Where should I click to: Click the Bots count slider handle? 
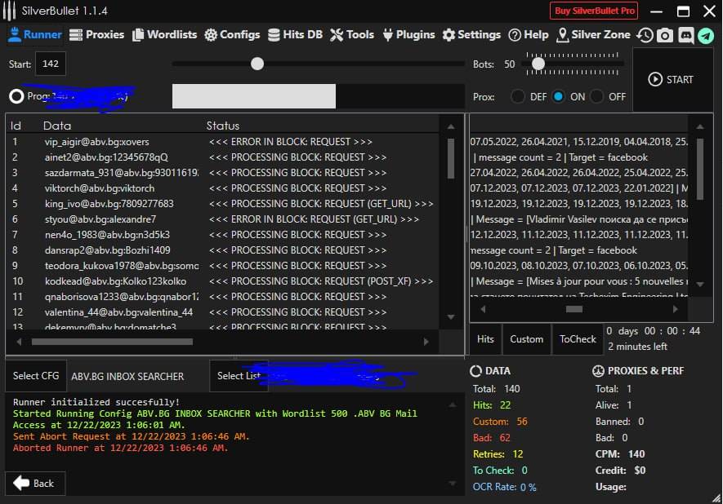click(538, 63)
